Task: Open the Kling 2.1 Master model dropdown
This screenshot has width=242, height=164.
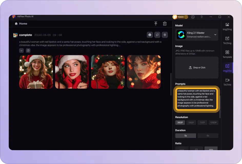Action: pos(197,35)
